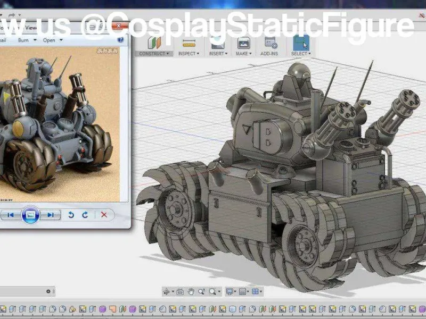426x319 pixels.
Task: Click the Look At icon
Action: pyautogui.click(x=180, y=292)
